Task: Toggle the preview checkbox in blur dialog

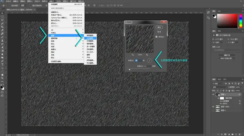Action: 156,37
